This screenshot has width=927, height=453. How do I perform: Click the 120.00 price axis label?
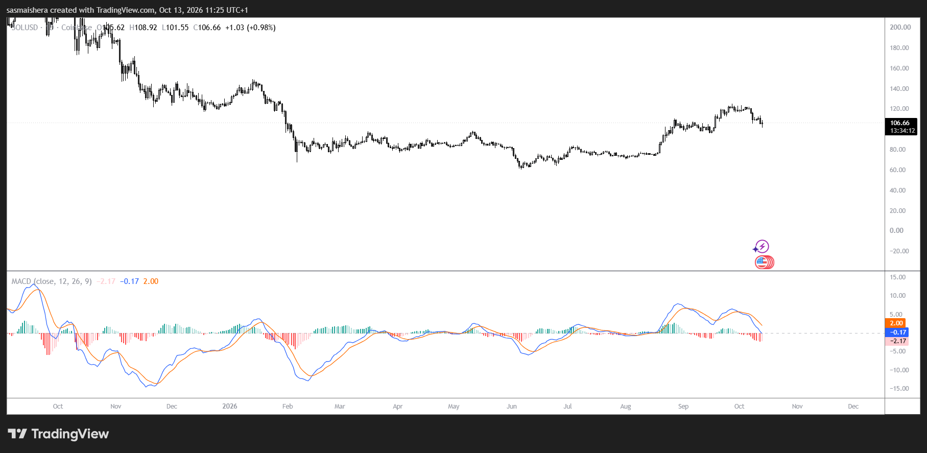coord(899,109)
